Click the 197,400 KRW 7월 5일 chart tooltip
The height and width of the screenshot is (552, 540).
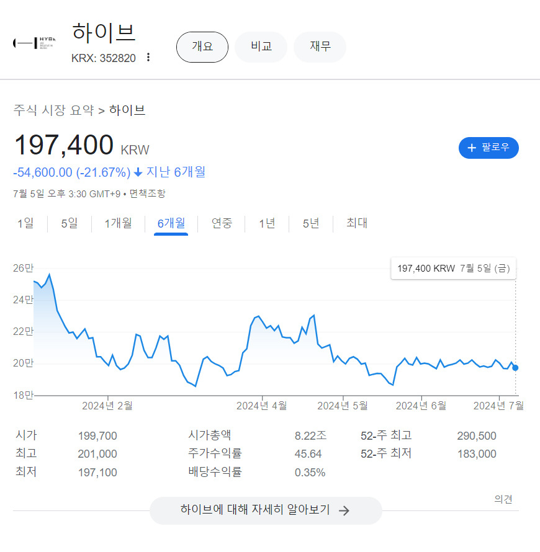coord(453,269)
